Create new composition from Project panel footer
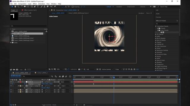190x106 pixels. [x=17, y=69]
